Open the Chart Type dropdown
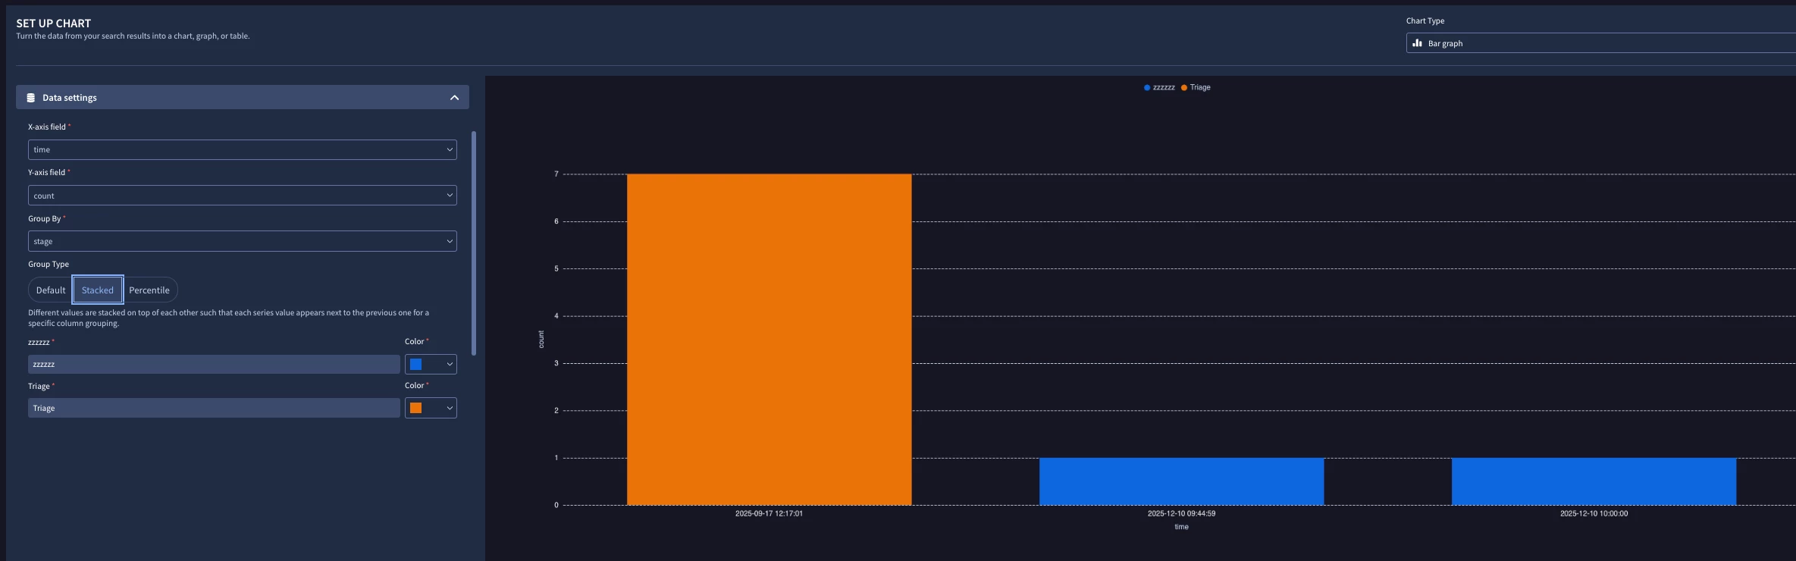Viewport: 1796px width, 561px height. coord(1600,43)
